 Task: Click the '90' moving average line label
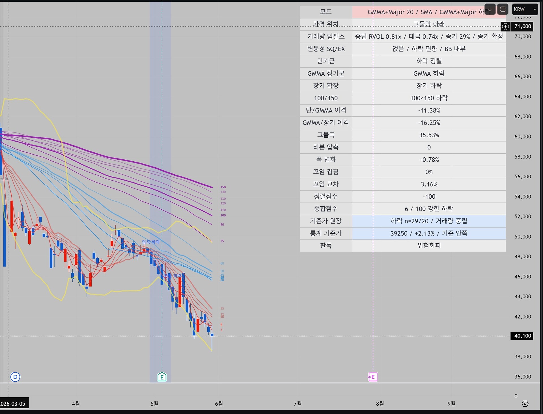click(x=222, y=225)
